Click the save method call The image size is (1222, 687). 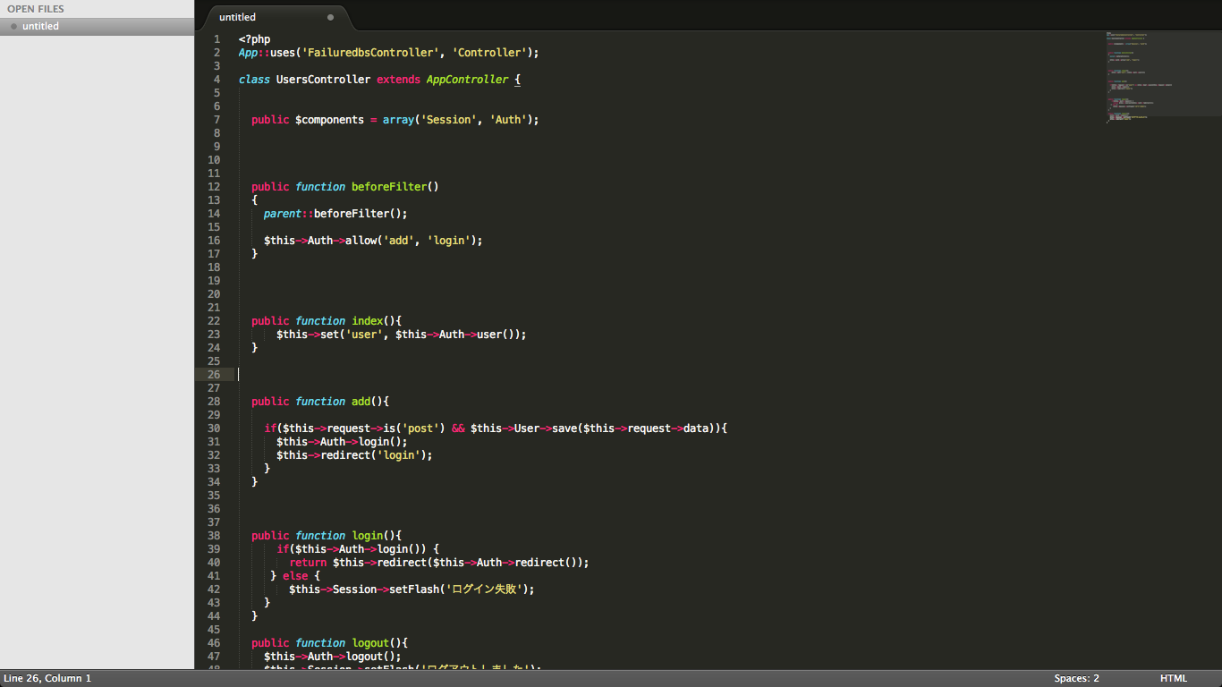pos(564,428)
